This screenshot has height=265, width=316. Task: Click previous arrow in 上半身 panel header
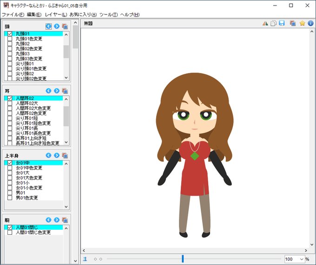49,155
